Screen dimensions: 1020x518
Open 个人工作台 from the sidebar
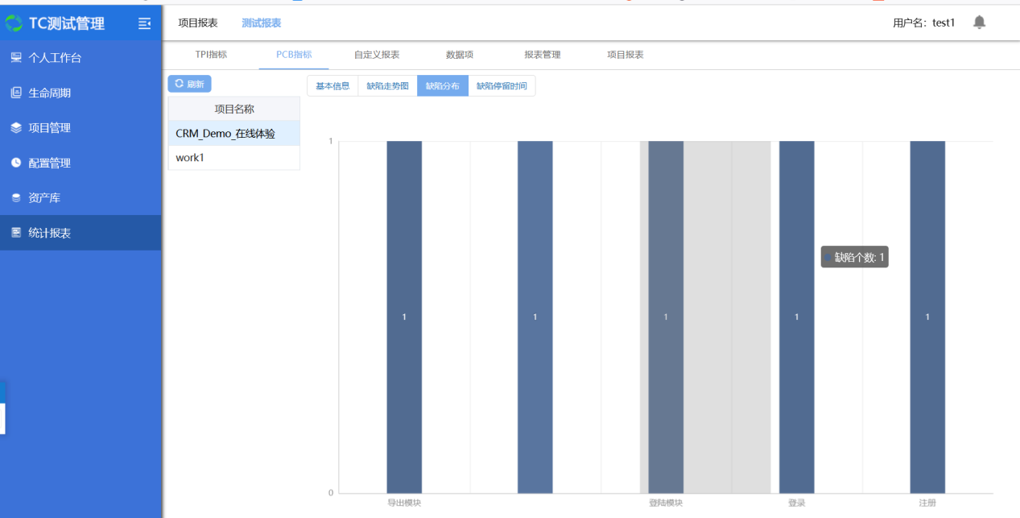click(x=55, y=58)
